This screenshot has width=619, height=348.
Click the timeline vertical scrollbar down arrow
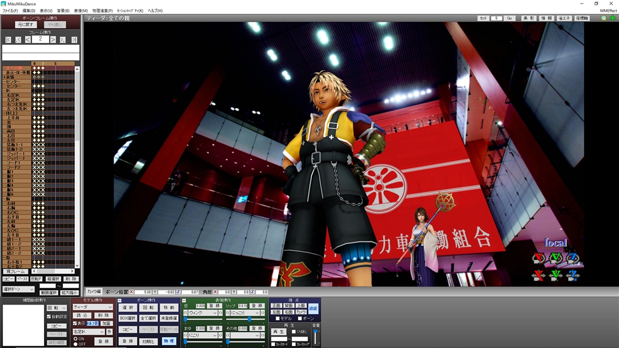77,266
